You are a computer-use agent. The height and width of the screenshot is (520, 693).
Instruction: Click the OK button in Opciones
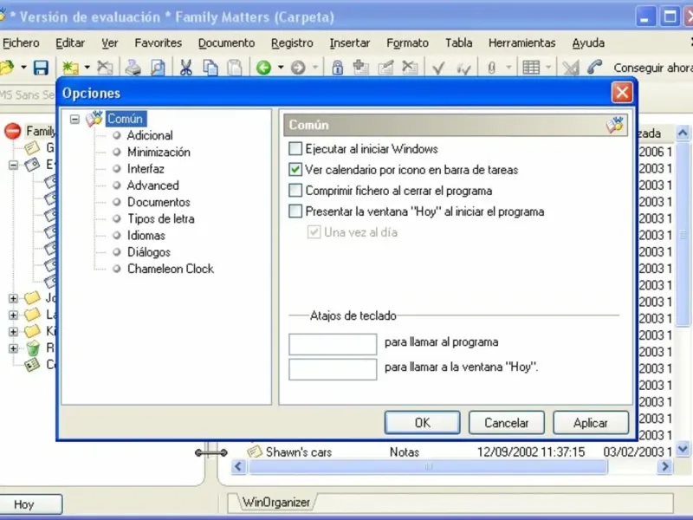coord(422,423)
